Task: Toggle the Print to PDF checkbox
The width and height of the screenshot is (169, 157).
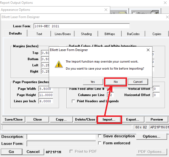Action: click(71, 151)
